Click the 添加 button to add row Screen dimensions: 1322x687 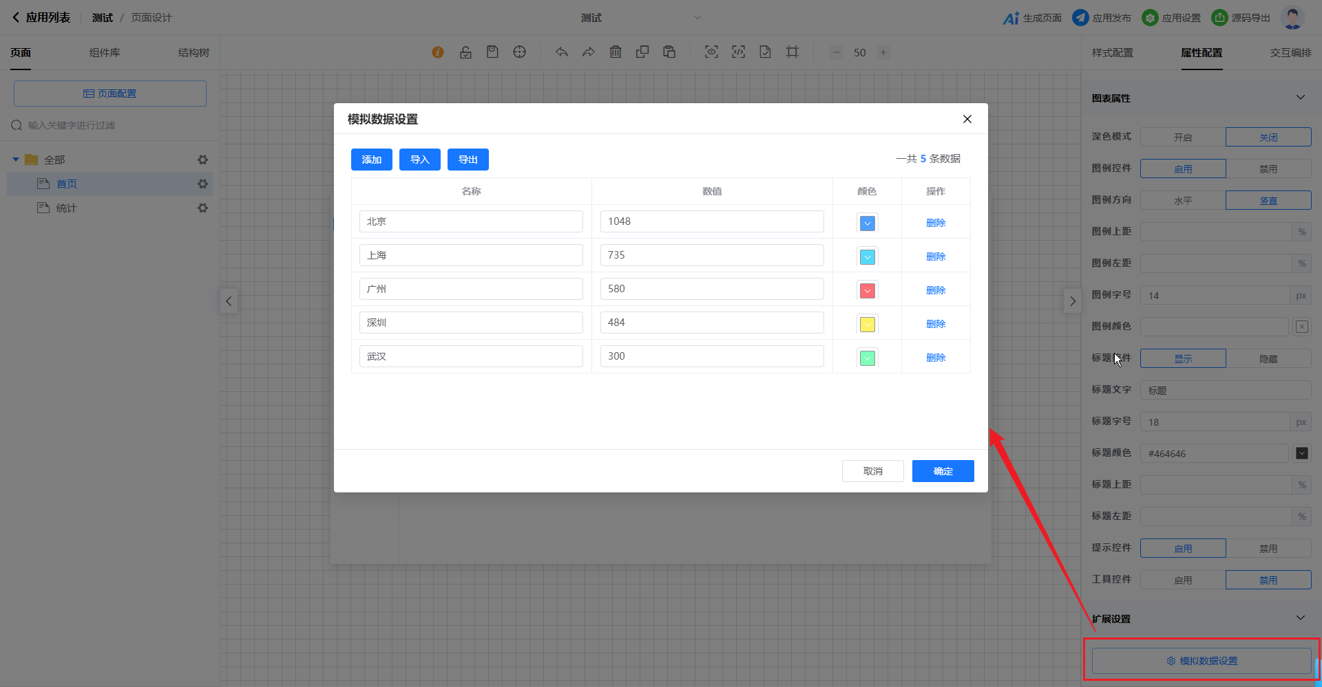tap(371, 160)
